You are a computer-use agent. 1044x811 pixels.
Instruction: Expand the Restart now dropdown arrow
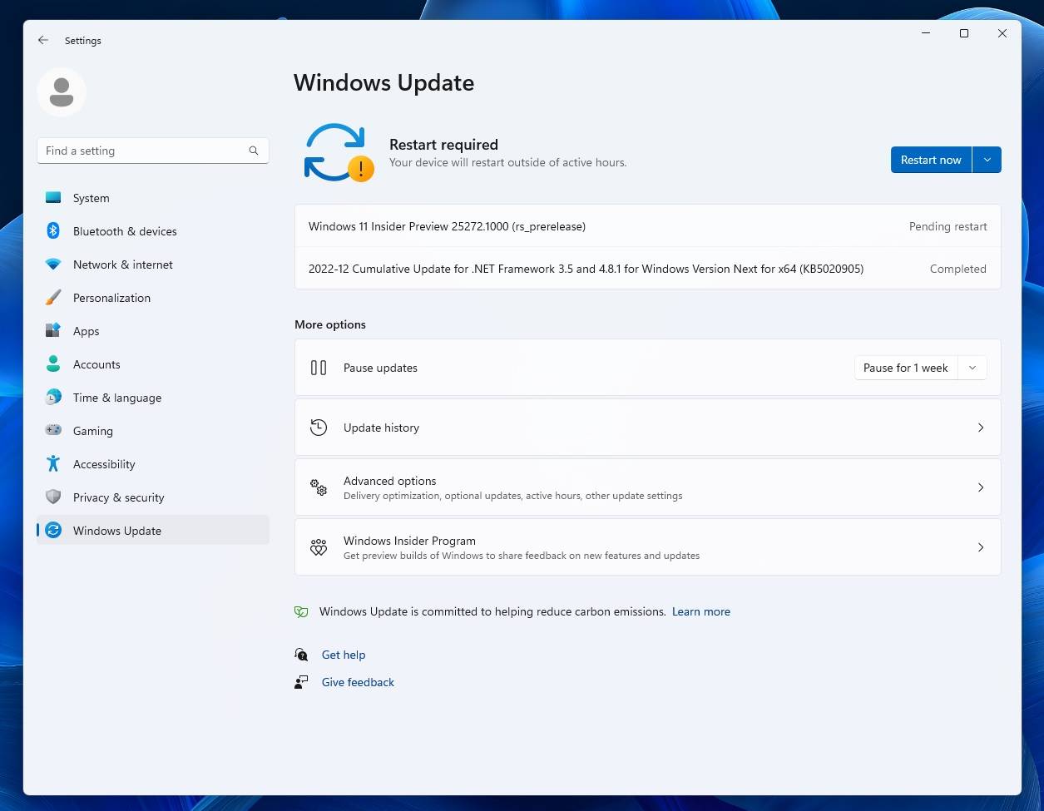tap(987, 160)
